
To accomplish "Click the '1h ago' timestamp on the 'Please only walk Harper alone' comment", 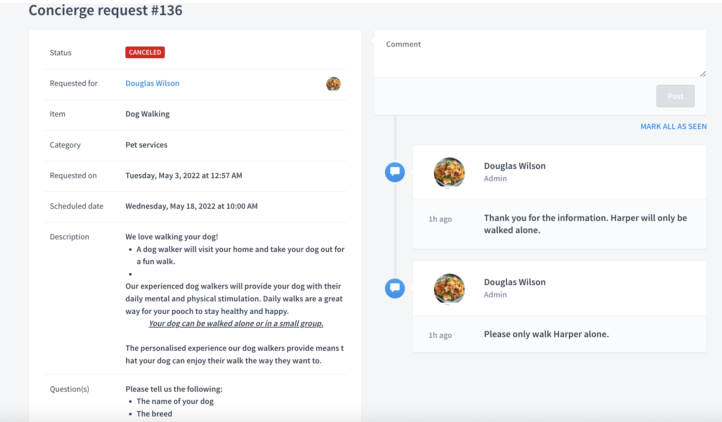I will [440, 335].
